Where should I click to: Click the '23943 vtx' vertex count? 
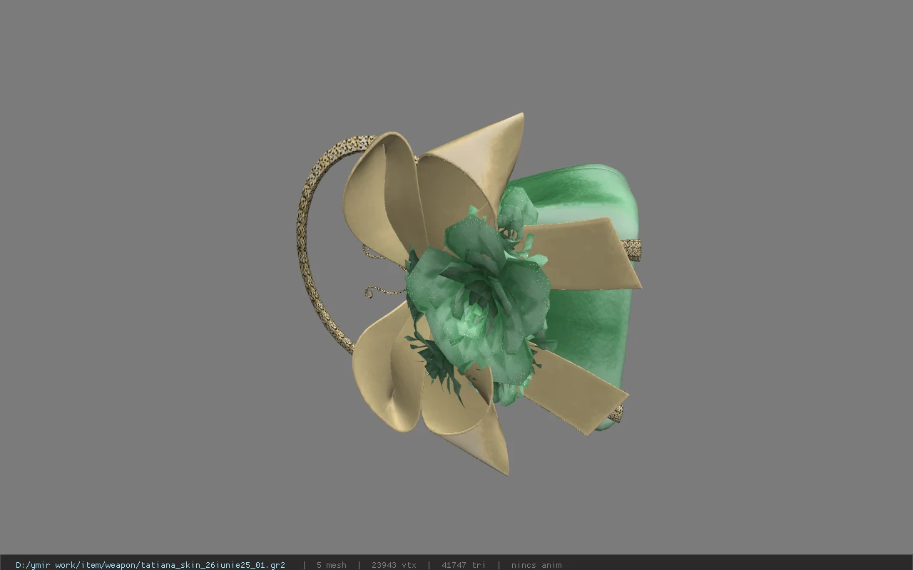coord(394,565)
